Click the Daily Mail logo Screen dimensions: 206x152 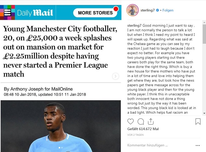35,13
